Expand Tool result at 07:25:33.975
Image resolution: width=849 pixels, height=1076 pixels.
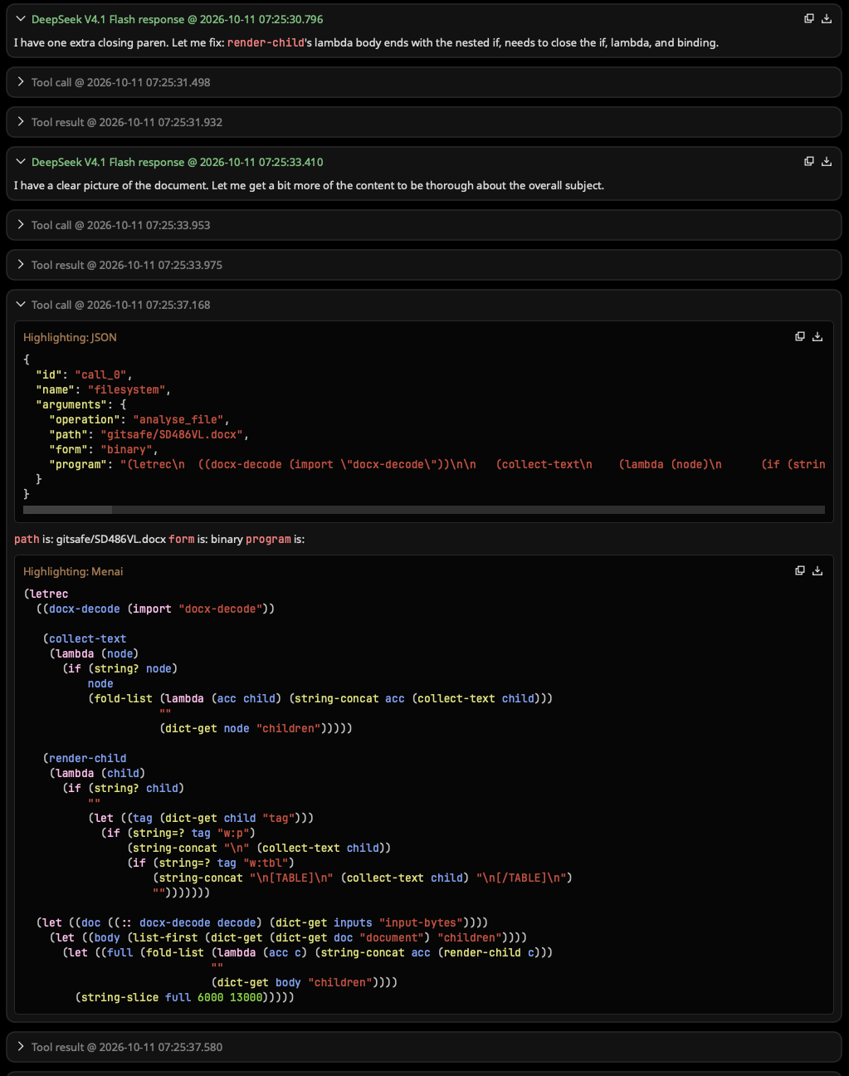tap(22, 264)
